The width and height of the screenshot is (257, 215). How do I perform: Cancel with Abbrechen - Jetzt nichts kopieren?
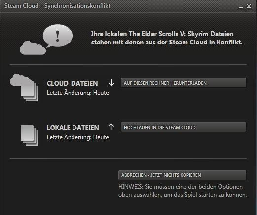click(182, 175)
